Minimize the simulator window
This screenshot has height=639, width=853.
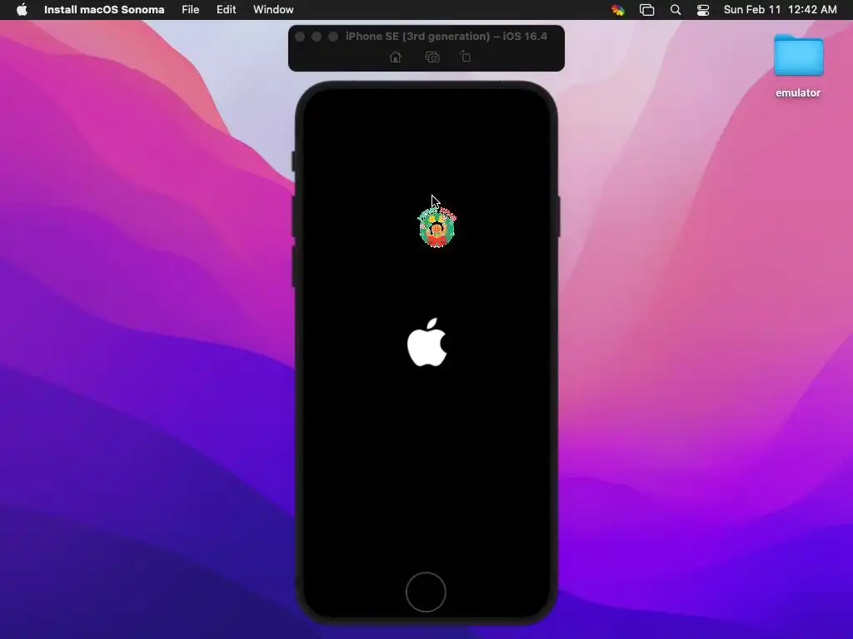coord(317,37)
